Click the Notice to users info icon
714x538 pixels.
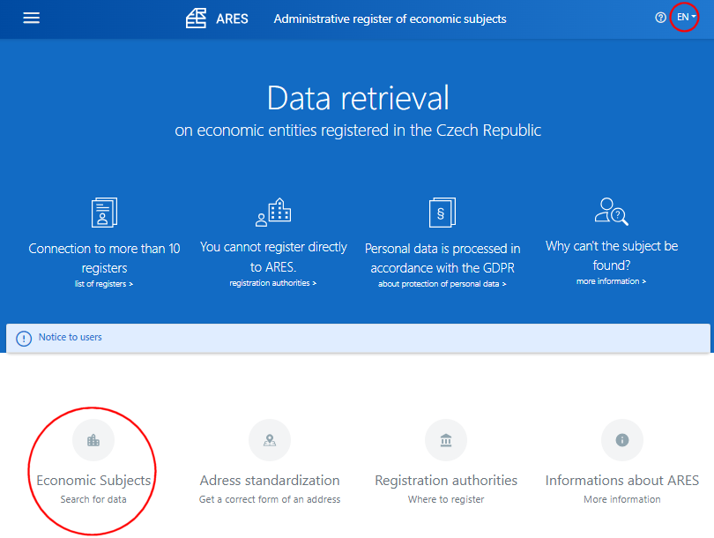click(24, 339)
